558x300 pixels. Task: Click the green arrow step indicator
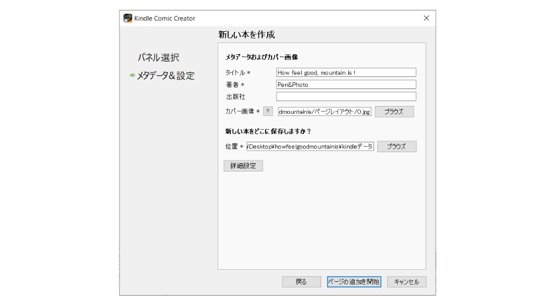(132, 75)
